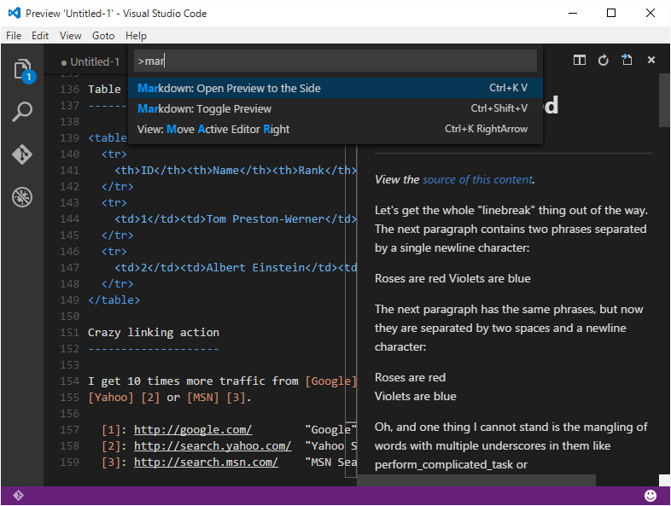Viewport: 671px width, 506px height.
Task: Click line number 151 in the gutter
Action: 69,332
